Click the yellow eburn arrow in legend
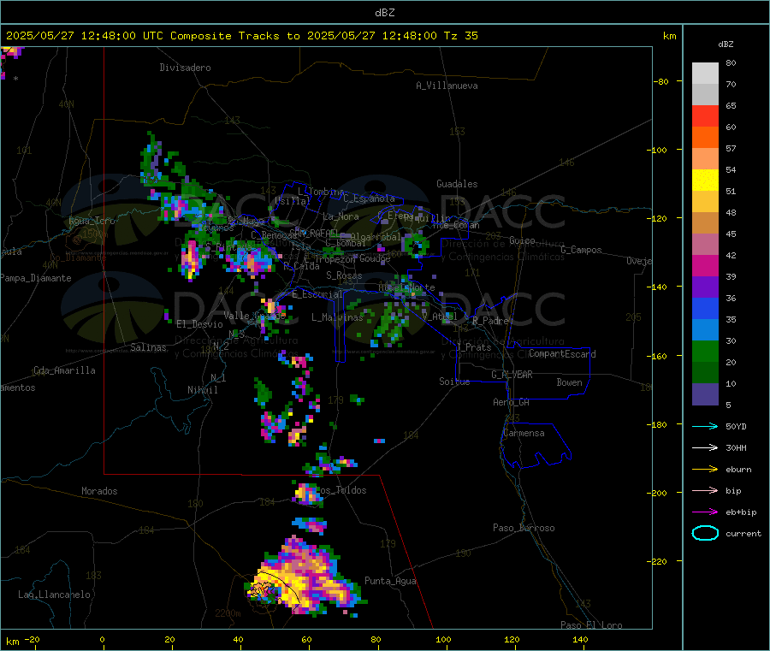This screenshot has height=651, width=770. click(705, 470)
